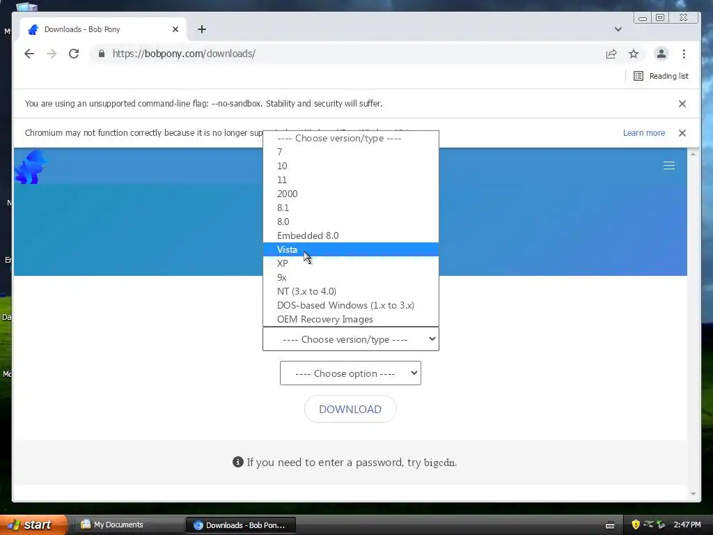This screenshot has width=713, height=535.
Task: Click the page scrollbar up arrow
Action: (x=693, y=154)
